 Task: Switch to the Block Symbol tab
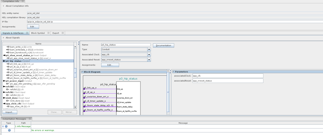point(38,33)
